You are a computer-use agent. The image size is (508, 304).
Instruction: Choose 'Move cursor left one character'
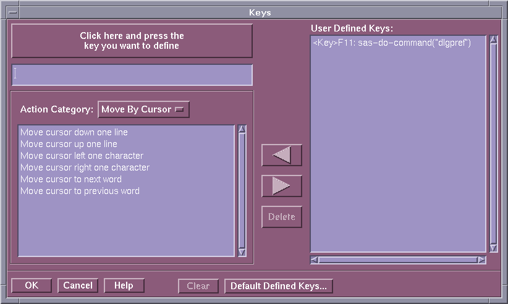click(x=82, y=156)
